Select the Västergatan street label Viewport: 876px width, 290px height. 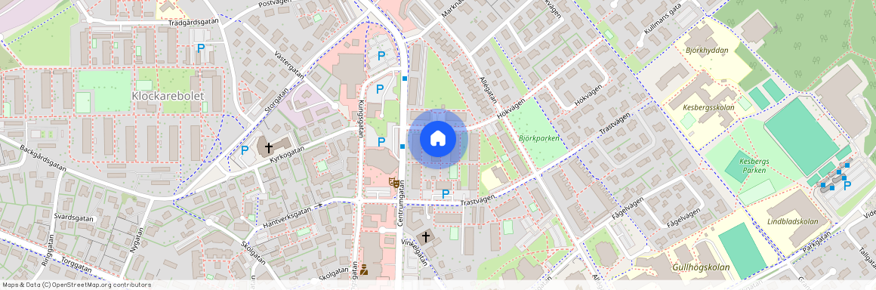pos(290,66)
